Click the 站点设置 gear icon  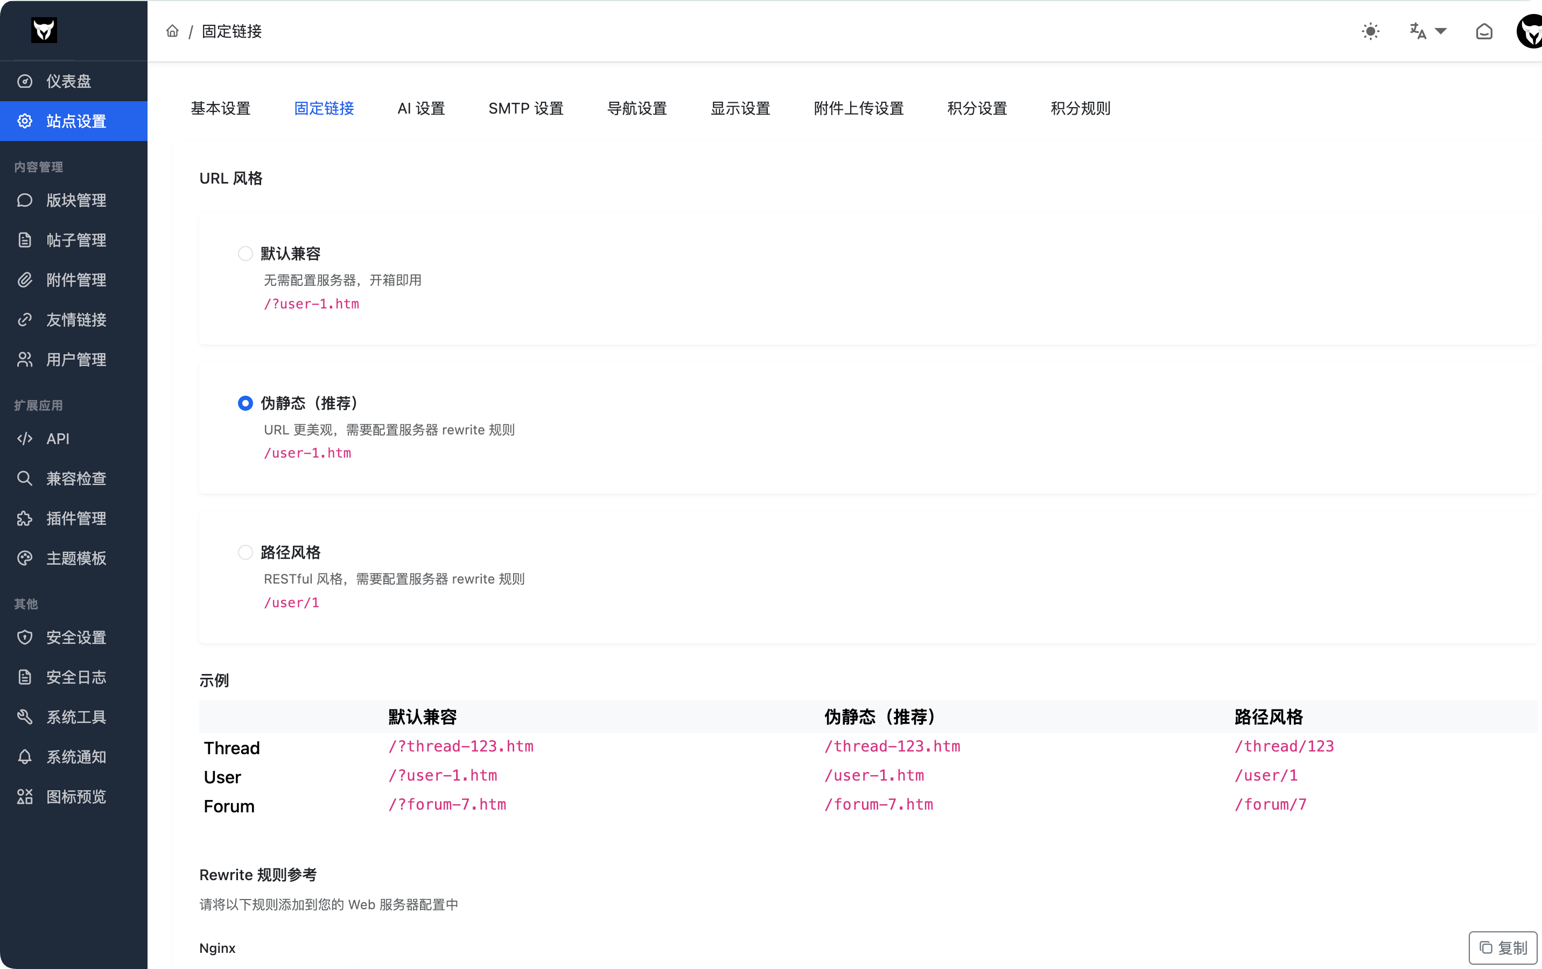25,121
